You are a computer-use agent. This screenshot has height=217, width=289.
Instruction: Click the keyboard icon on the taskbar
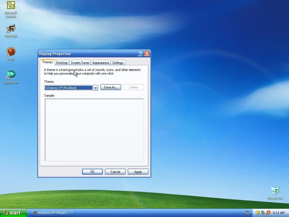tap(247, 213)
